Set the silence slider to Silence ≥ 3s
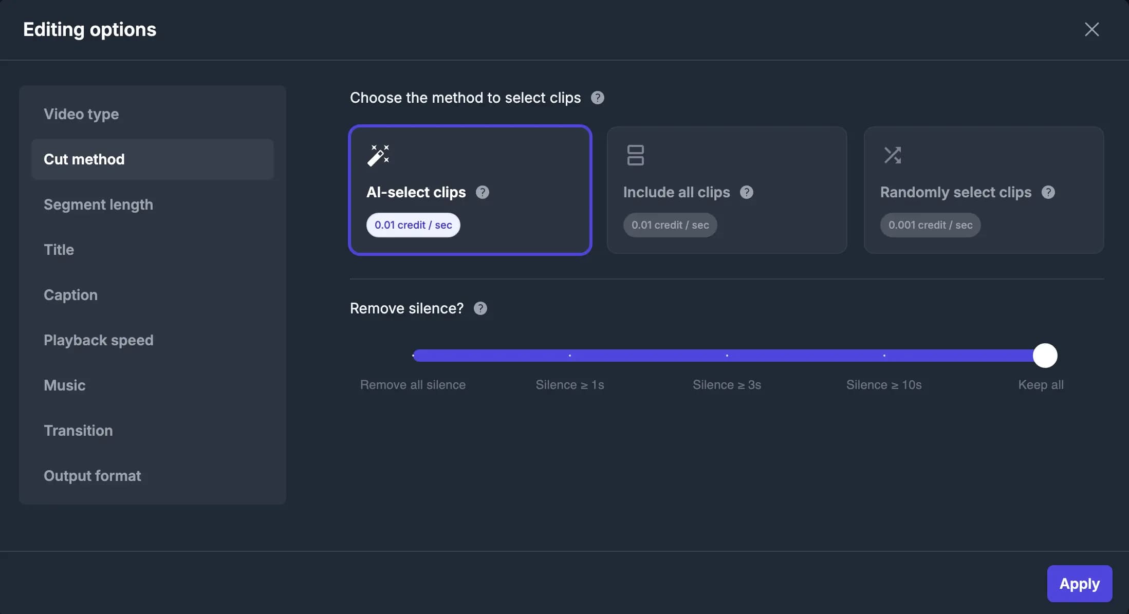This screenshot has width=1129, height=614. [727, 355]
